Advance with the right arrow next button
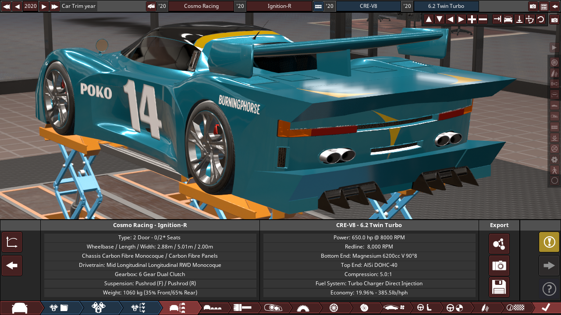The width and height of the screenshot is (561, 315). (549, 266)
